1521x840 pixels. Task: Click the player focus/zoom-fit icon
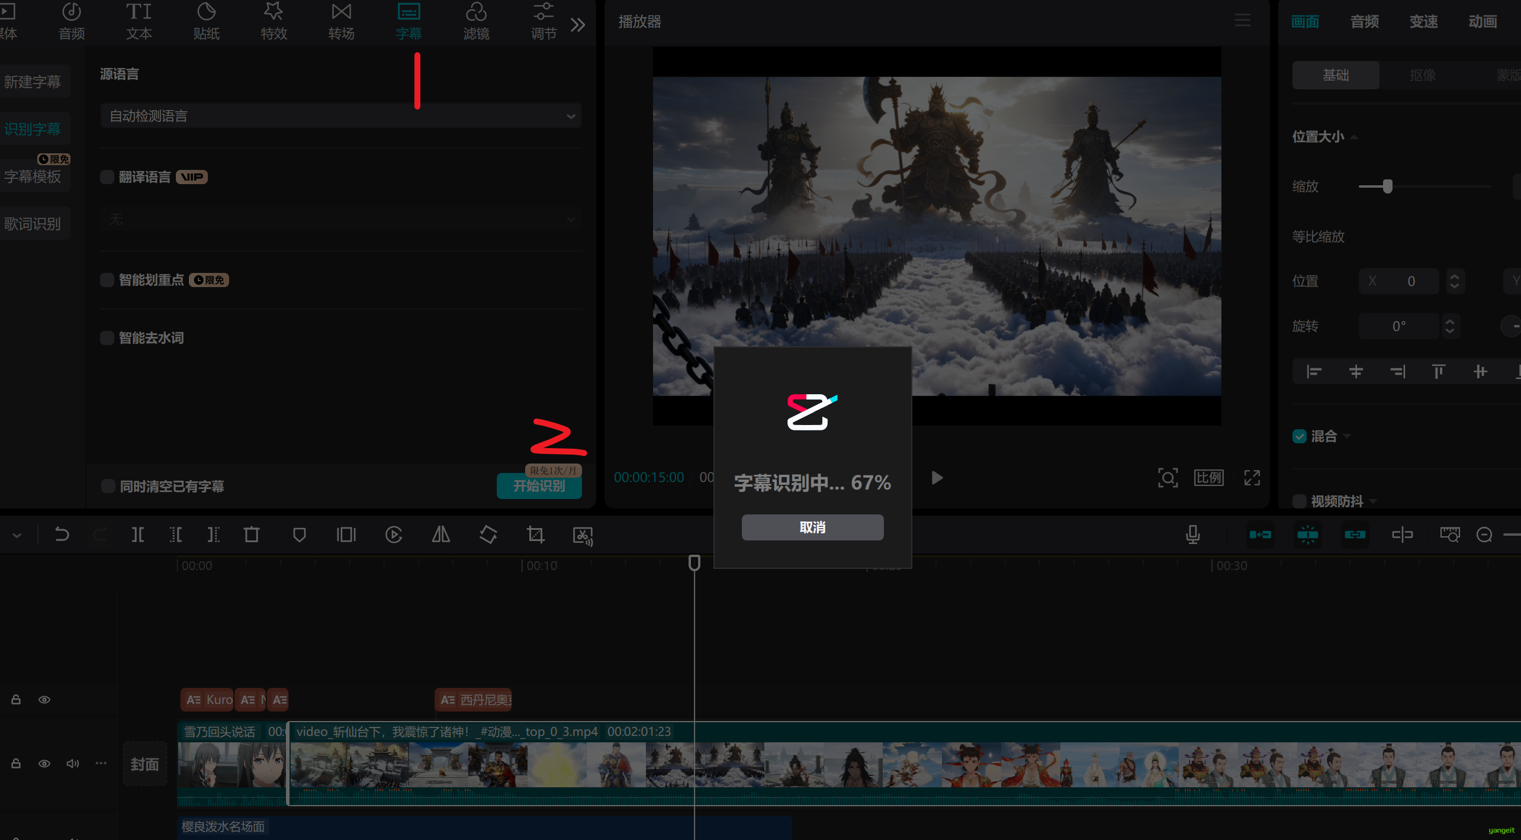(x=1168, y=478)
